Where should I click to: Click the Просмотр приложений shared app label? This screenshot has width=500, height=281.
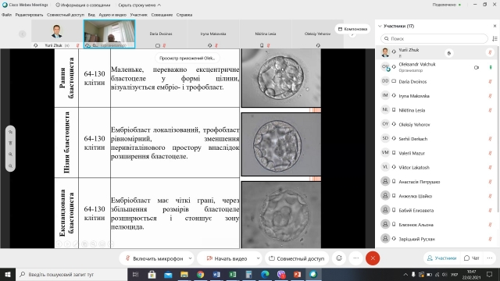pos(187,59)
